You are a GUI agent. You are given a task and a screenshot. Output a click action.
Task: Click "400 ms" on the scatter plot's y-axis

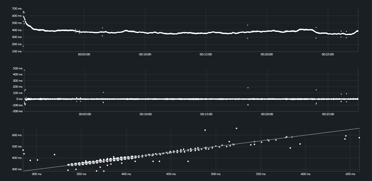(17, 158)
